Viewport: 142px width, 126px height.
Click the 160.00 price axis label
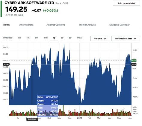6,47
